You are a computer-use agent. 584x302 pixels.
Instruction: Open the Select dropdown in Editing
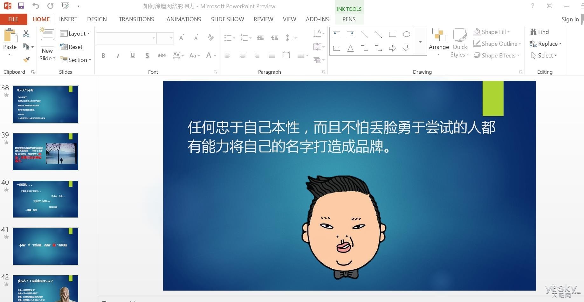(x=544, y=55)
